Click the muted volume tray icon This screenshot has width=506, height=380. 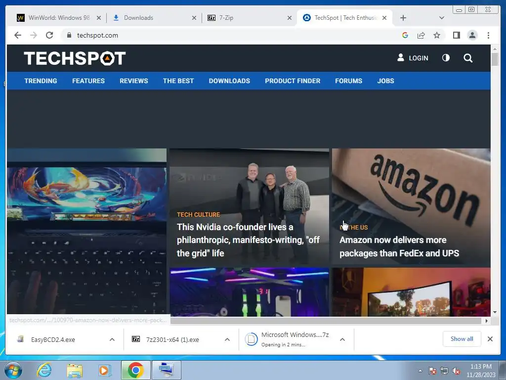coord(456,371)
